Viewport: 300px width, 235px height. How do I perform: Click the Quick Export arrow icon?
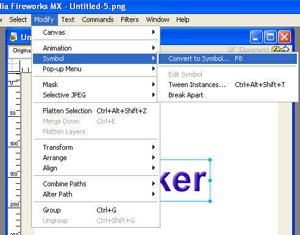click(285, 50)
